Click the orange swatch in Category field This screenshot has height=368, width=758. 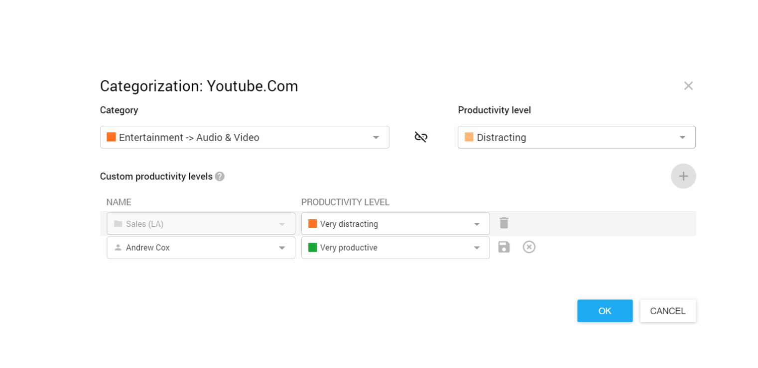(x=111, y=137)
